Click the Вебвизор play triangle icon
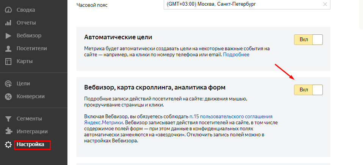Image resolution: width=363 pixels, height=165 pixels. pos(8,36)
